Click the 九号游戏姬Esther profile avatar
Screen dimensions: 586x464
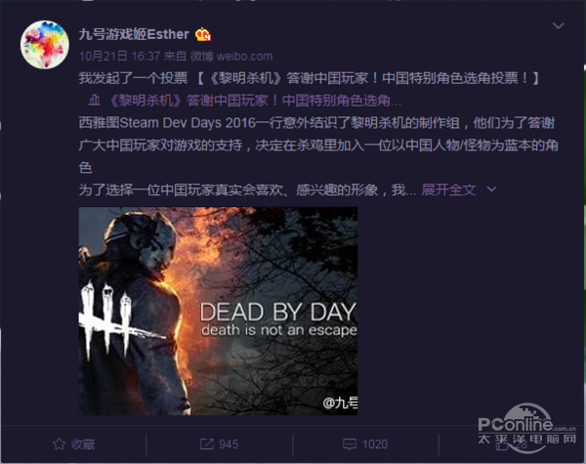click(45, 45)
